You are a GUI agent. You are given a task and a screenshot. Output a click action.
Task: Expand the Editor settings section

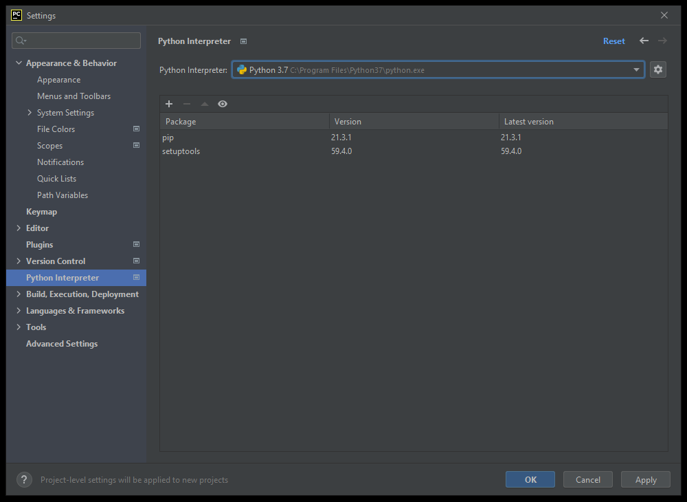(19, 228)
